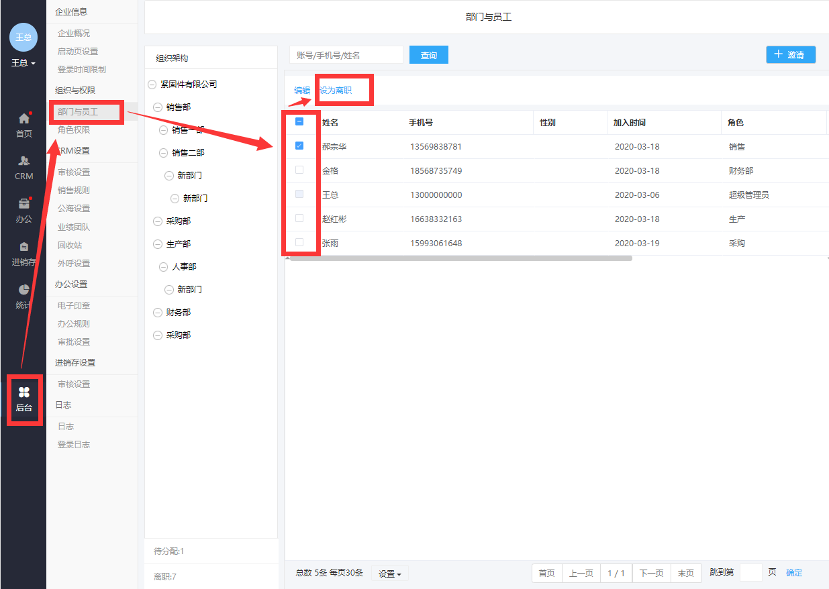Open 登录日志 menu item
Screen dimensions: 829x589
point(74,444)
